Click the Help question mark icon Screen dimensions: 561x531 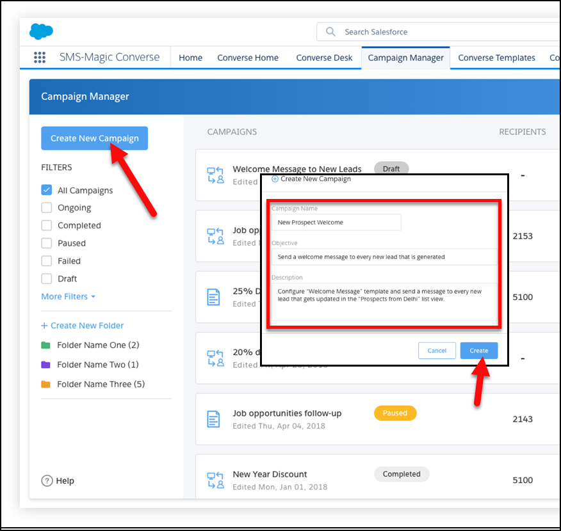47,481
